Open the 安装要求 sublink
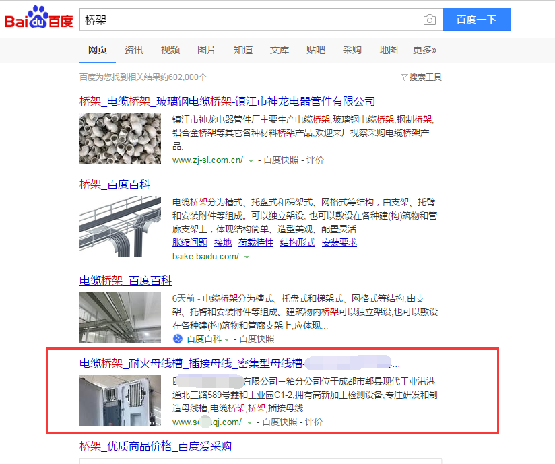 [339, 243]
